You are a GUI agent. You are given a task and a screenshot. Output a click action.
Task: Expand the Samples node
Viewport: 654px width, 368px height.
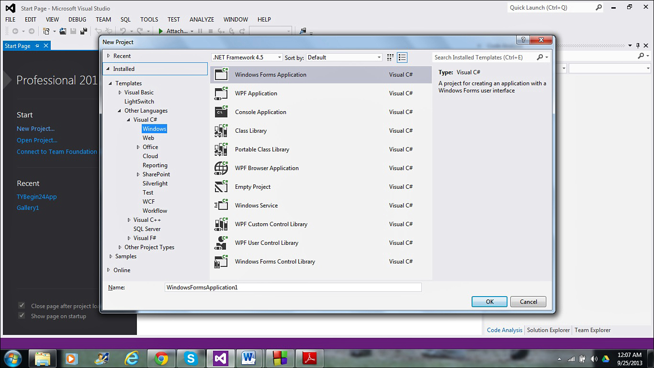pos(111,256)
